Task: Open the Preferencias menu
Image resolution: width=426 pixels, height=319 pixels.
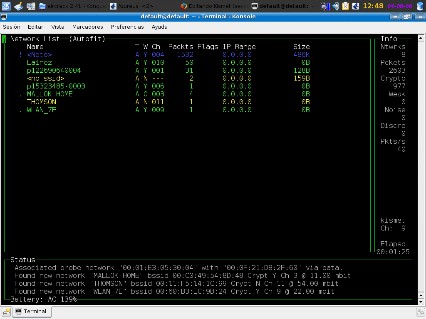Action: click(126, 27)
